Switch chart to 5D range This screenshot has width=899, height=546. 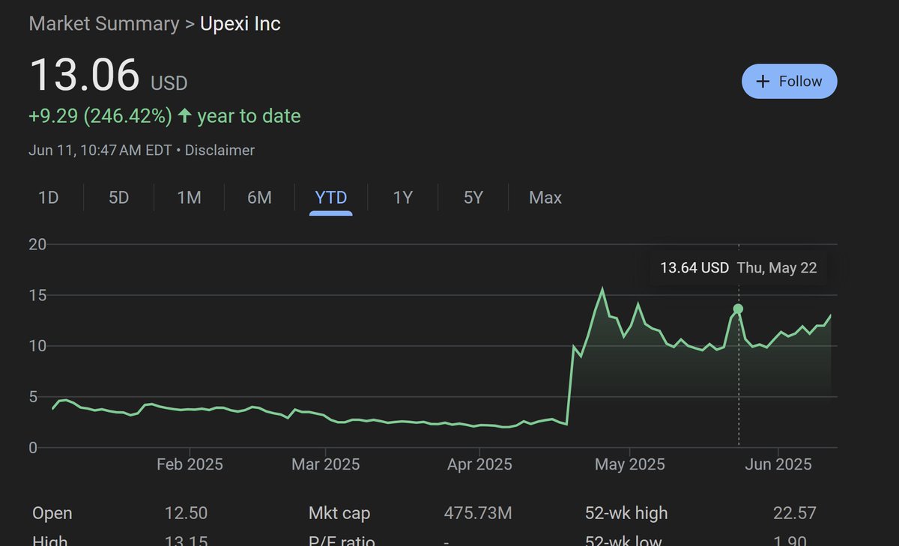(x=119, y=198)
